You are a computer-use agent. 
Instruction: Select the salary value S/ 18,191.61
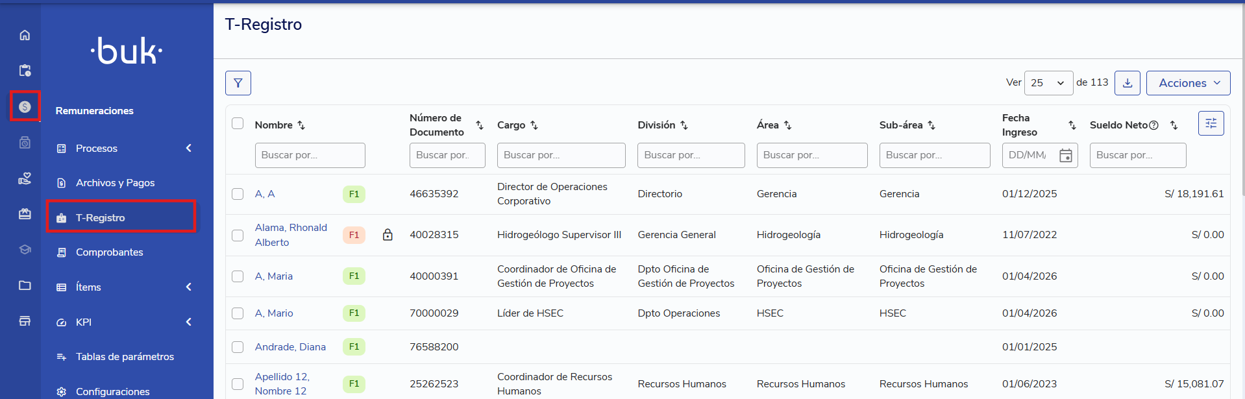[1194, 194]
